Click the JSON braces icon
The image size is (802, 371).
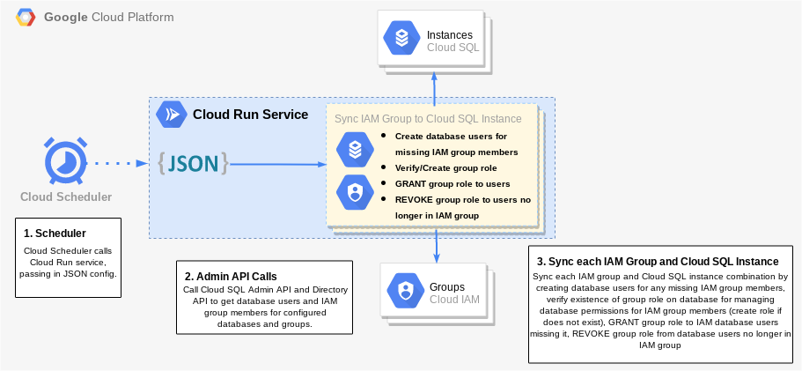click(193, 164)
